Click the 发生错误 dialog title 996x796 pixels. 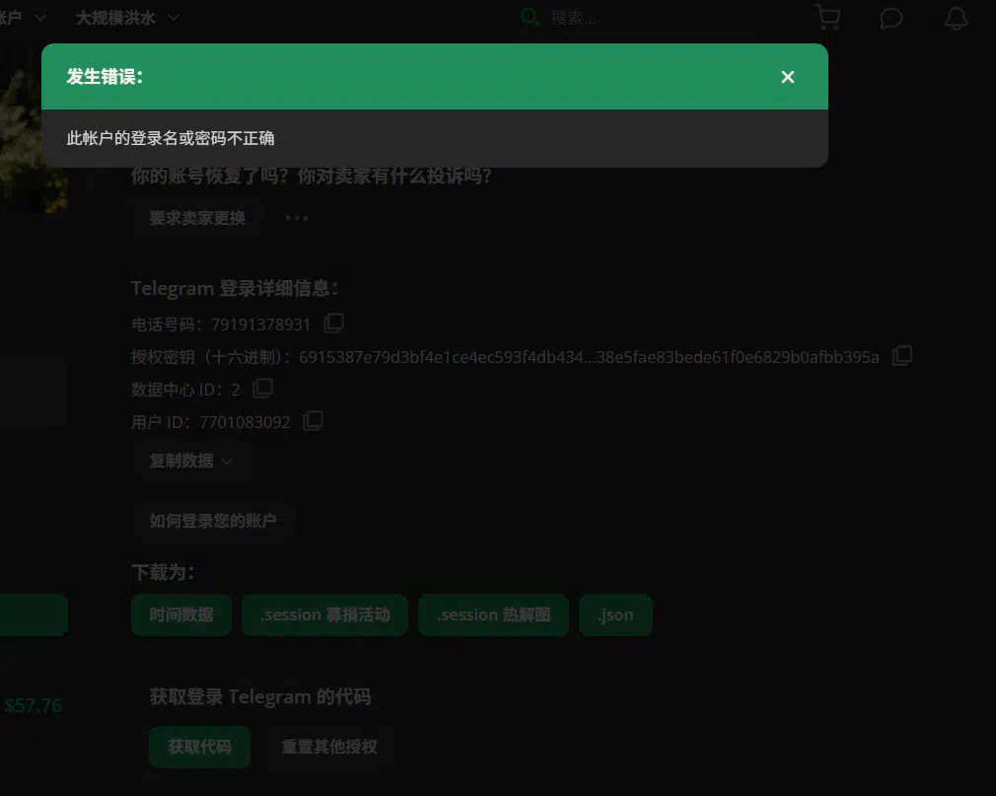point(105,77)
